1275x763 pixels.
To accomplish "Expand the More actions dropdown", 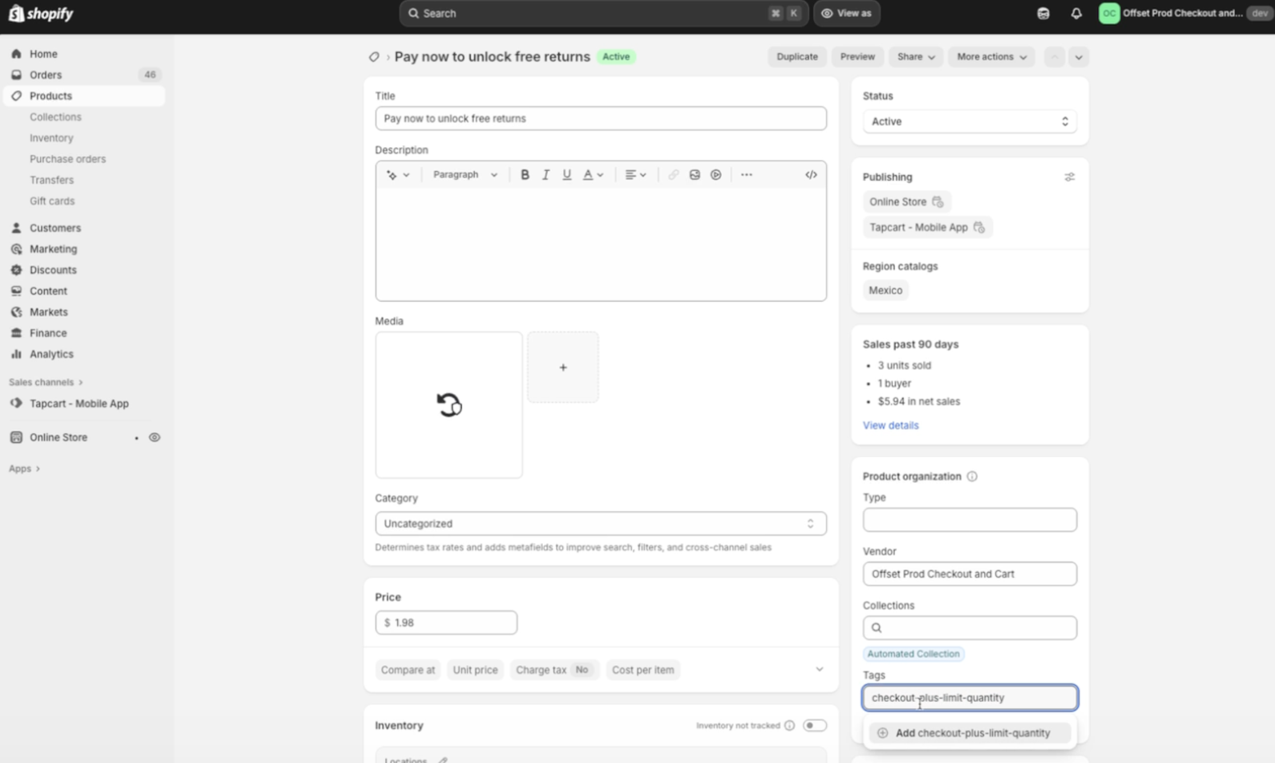I will (x=991, y=56).
